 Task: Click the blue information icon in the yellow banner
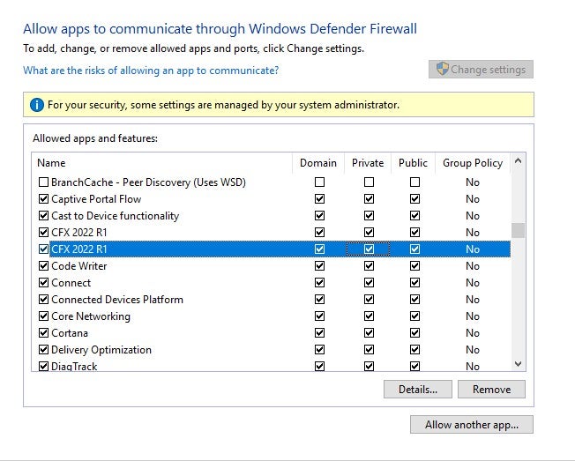[37, 105]
